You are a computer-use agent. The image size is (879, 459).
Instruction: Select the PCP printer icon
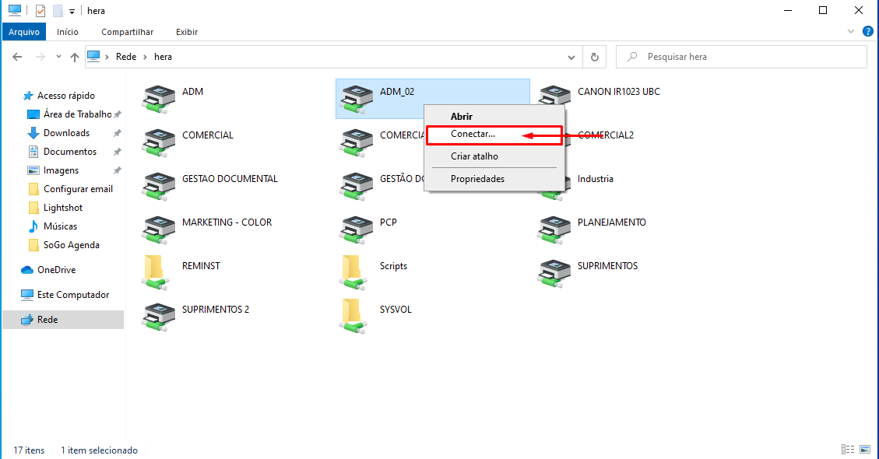(x=357, y=229)
